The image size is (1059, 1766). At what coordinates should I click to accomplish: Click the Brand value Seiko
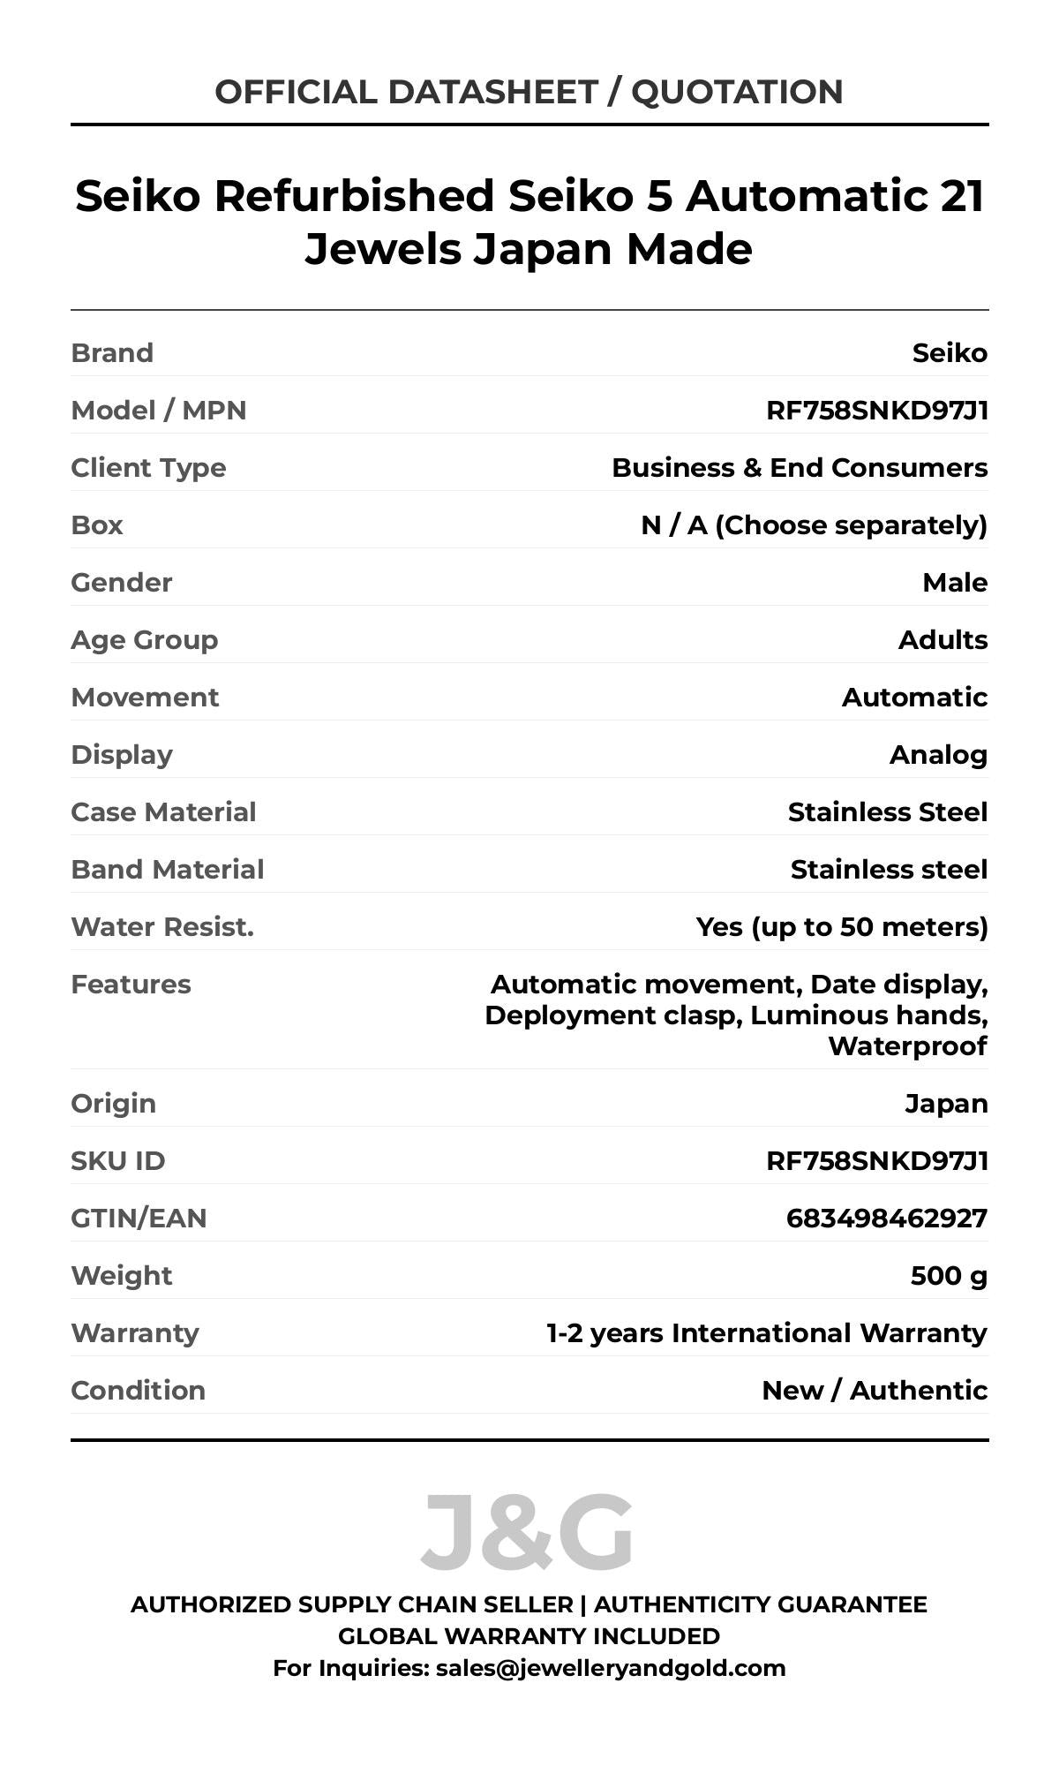click(x=950, y=353)
